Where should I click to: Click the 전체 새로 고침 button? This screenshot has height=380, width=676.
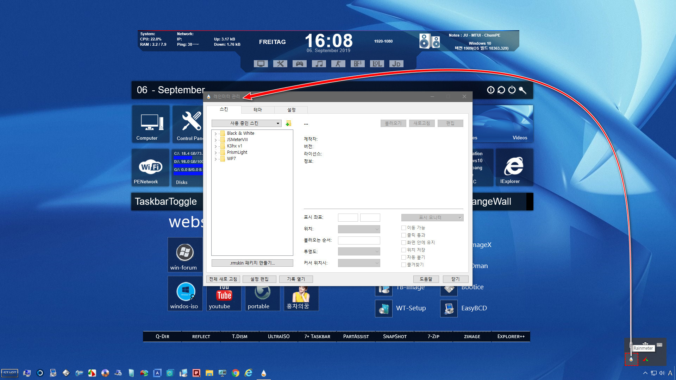[223, 279]
